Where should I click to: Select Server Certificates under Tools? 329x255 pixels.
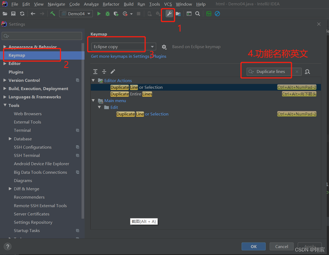pyautogui.click(x=32, y=214)
